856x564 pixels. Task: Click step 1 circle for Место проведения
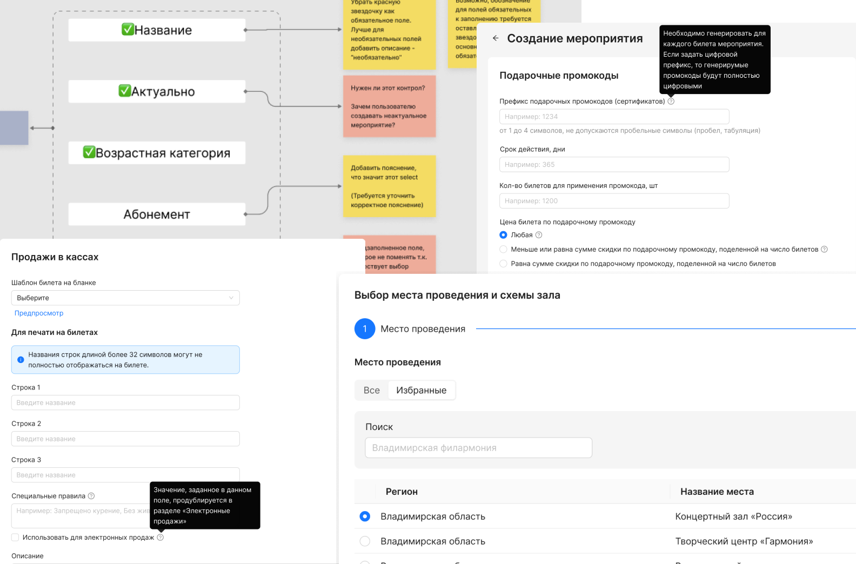(365, 329)
